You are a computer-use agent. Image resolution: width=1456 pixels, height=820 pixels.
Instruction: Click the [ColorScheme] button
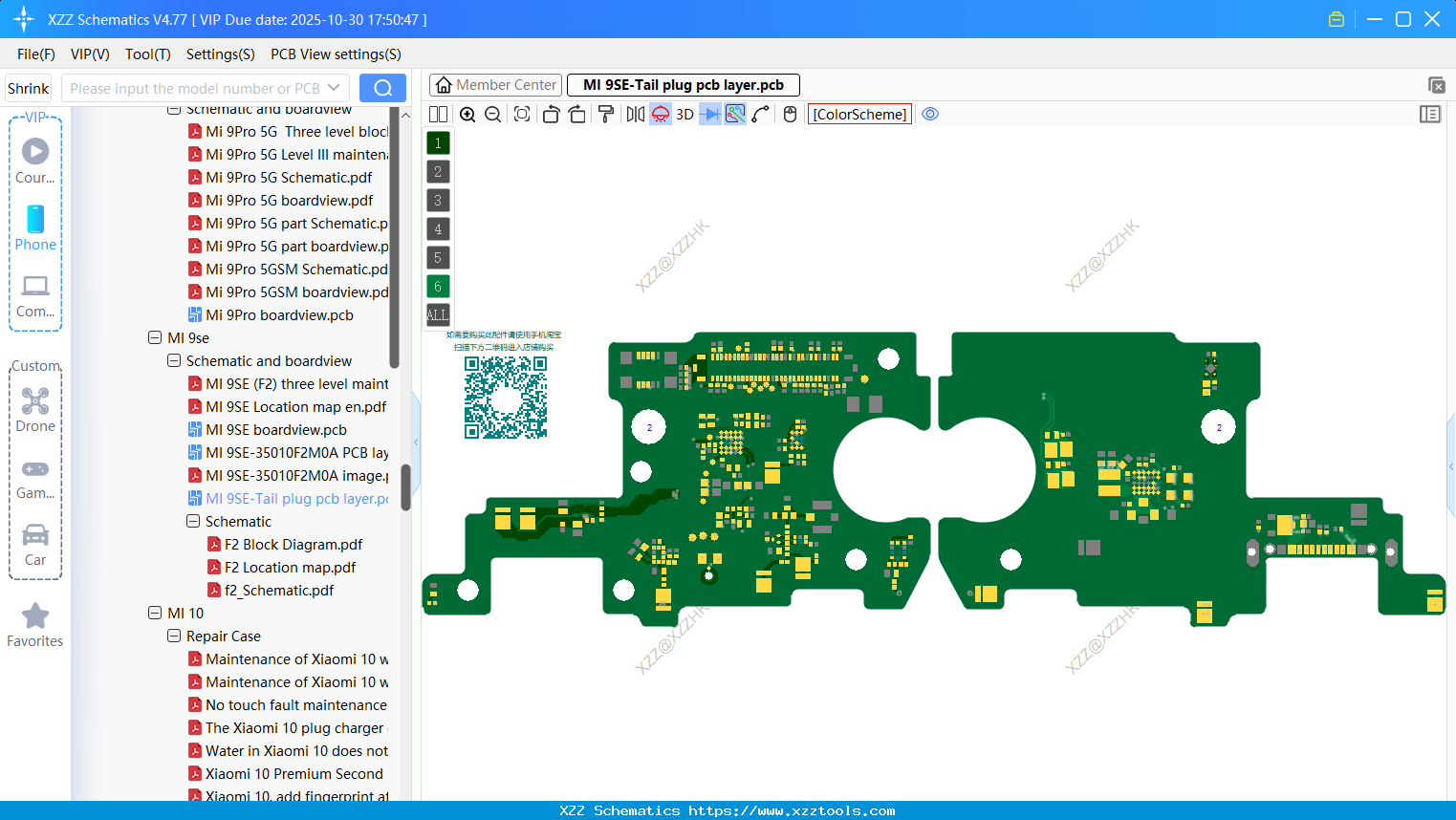point(858,114)
